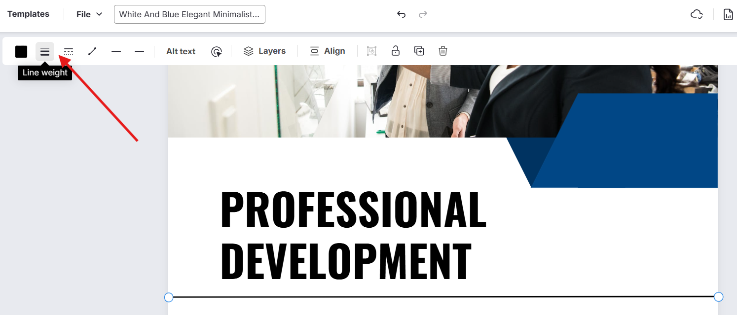Open the black line color swatch
Viewport: 737px width, 315px height.
21,51
